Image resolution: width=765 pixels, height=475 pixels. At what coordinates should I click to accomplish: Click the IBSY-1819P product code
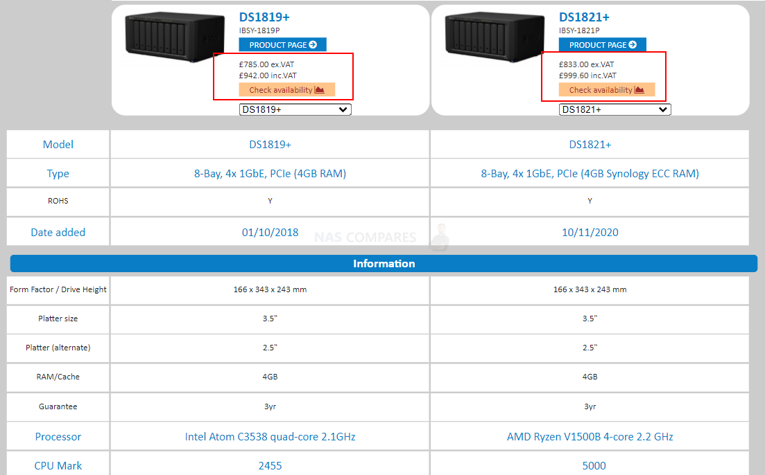click(x=259, y=30)
